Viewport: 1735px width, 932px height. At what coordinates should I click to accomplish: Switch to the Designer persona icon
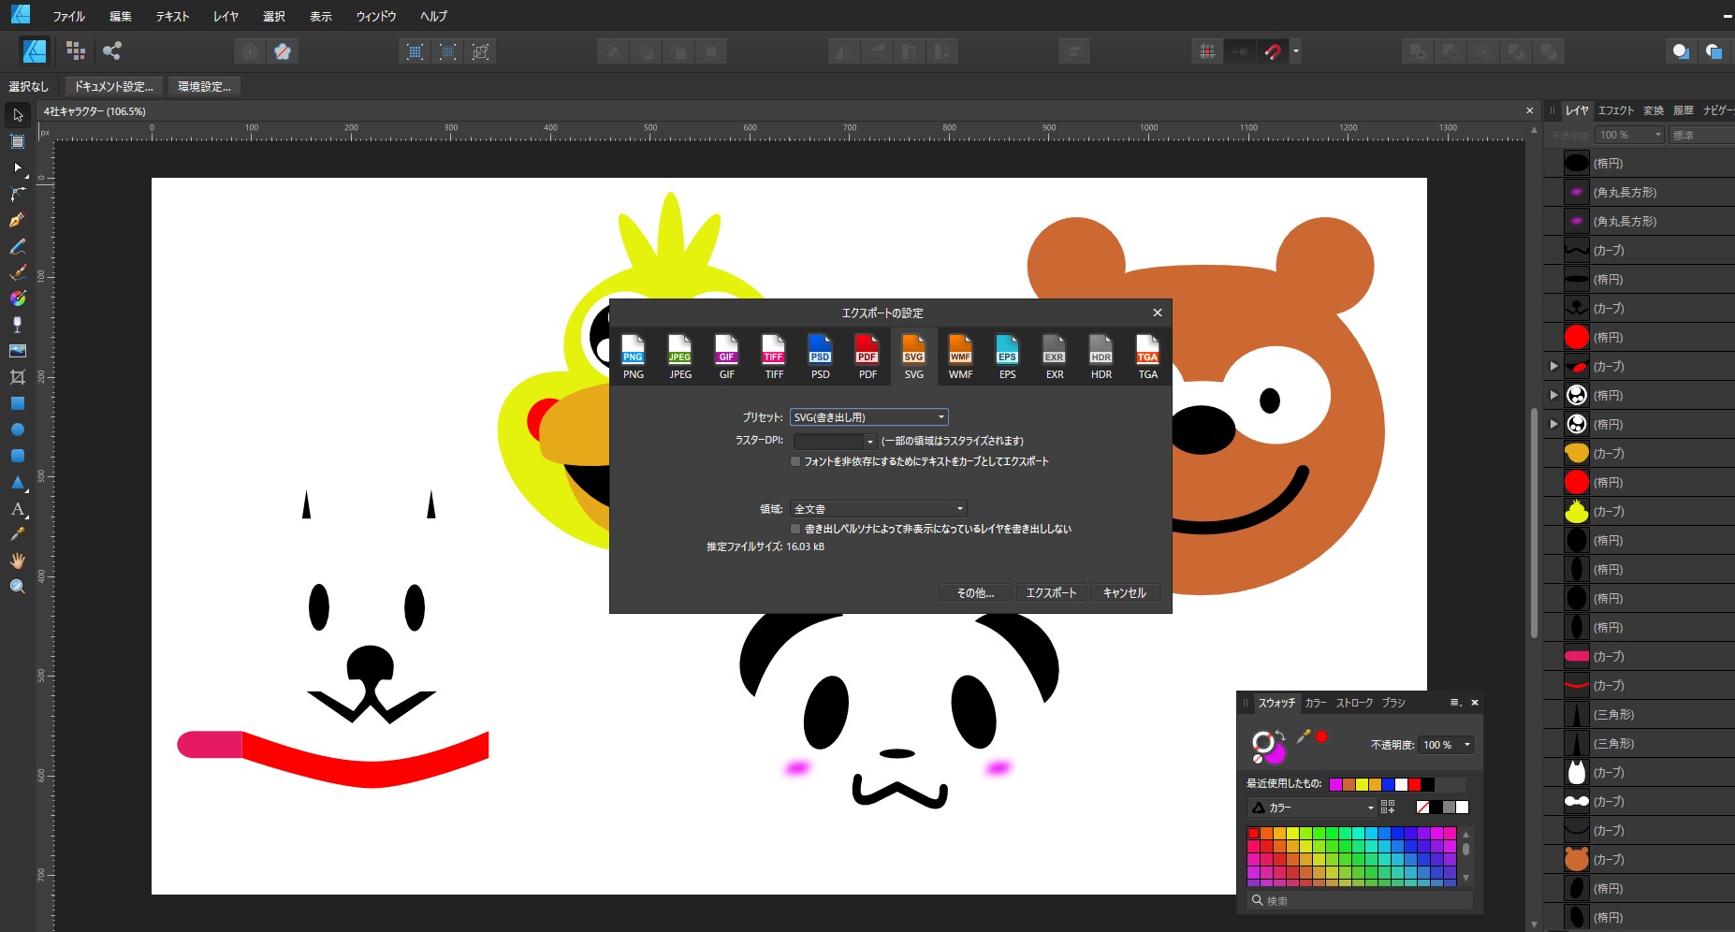(35, 51)
